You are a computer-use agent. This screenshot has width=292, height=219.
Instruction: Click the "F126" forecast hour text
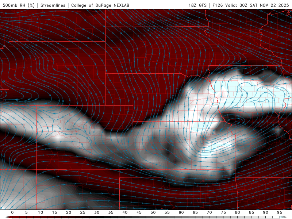click(218, 5)
